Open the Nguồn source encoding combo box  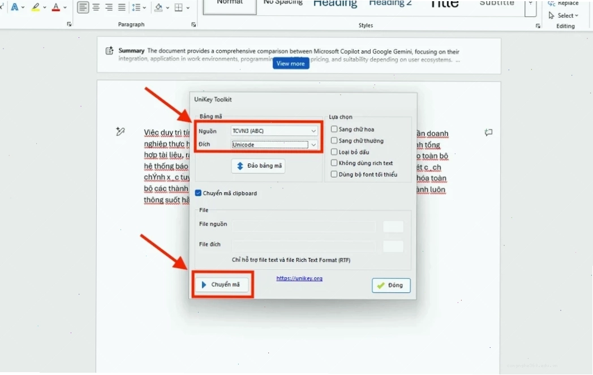pos(274,131)
